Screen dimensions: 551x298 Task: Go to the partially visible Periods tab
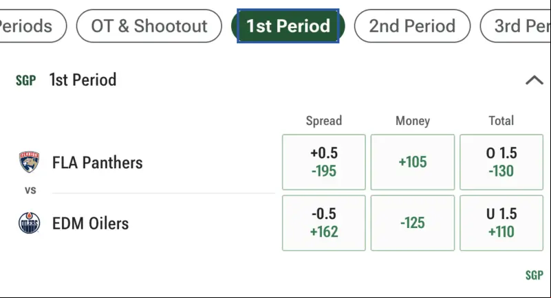[x=33, y=26]
